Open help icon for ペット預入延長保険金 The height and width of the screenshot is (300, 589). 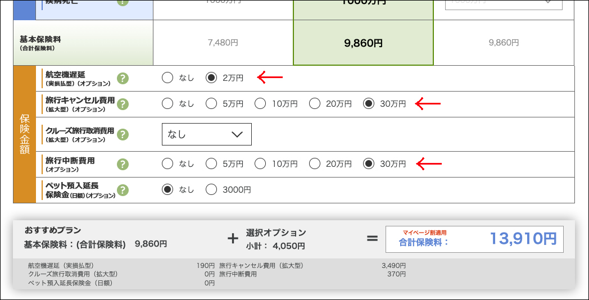click(x=123, y=190)
